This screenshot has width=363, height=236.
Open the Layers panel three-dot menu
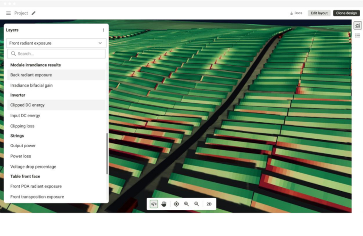coord(103,30)
